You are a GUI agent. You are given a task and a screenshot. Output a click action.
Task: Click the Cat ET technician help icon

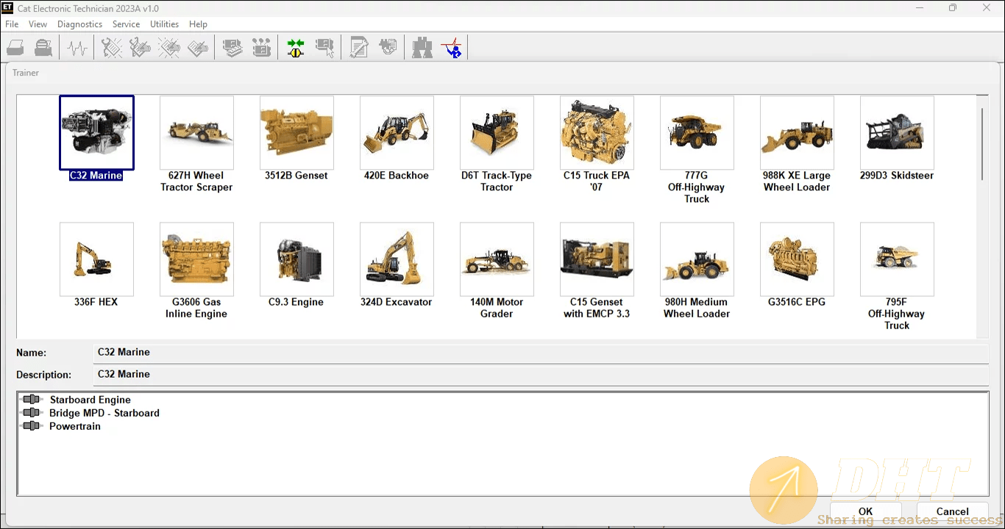(x=452, y=47)
